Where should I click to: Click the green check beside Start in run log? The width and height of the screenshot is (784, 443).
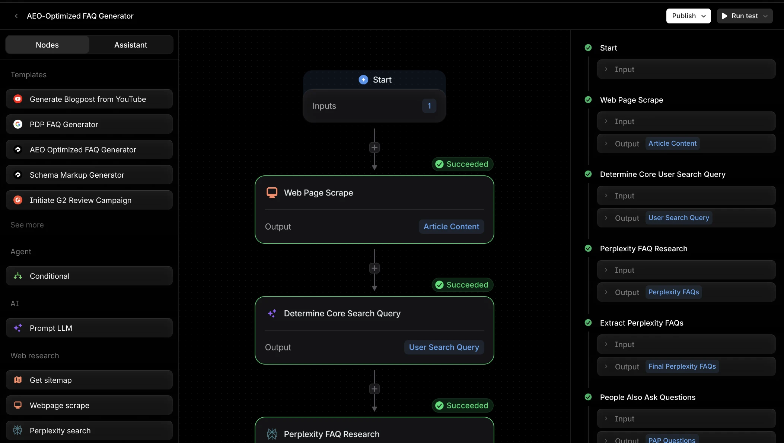(x=588, y=48)
